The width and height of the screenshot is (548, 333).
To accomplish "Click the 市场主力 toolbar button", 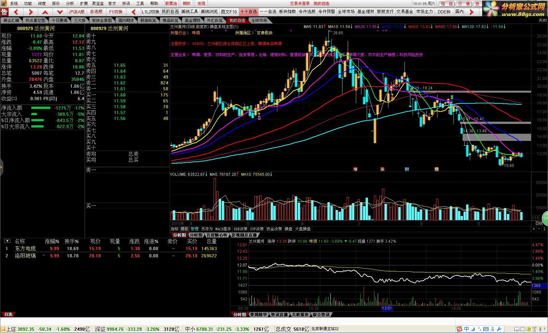I will (x=424, y=12).
